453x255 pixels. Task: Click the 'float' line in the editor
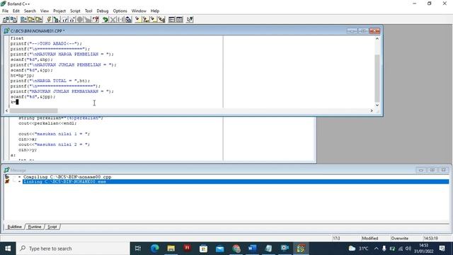17,38
